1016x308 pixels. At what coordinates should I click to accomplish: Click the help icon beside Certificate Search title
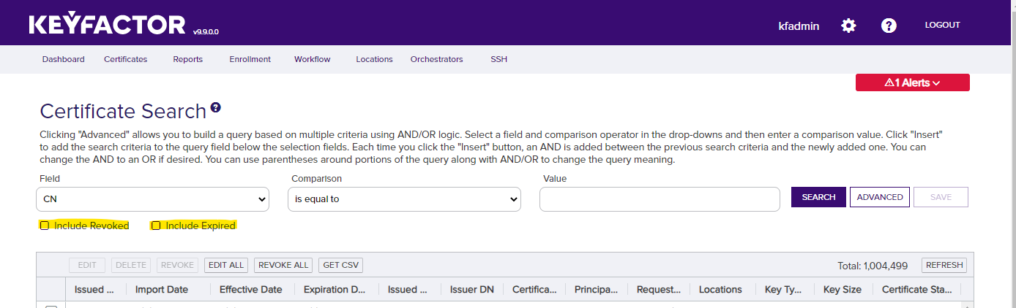pyautogui.click(x=216, y=108)
